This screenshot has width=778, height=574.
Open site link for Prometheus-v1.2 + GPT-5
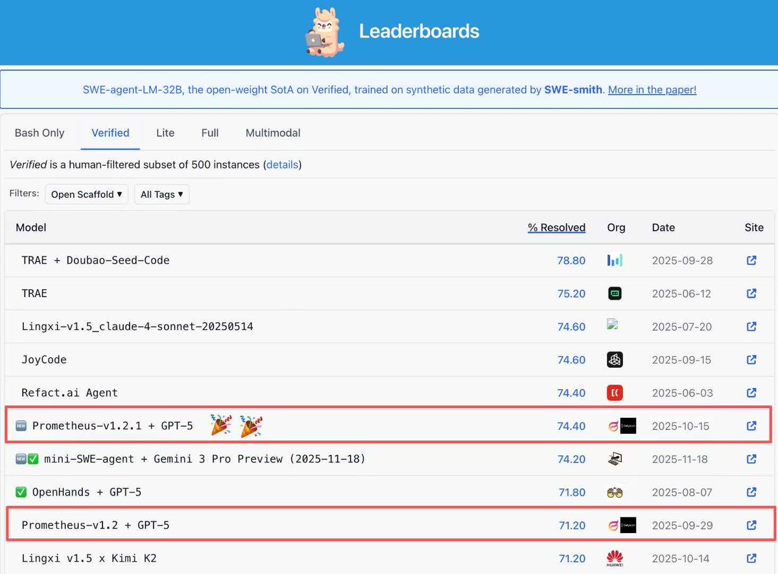click(x=751, y=525)
